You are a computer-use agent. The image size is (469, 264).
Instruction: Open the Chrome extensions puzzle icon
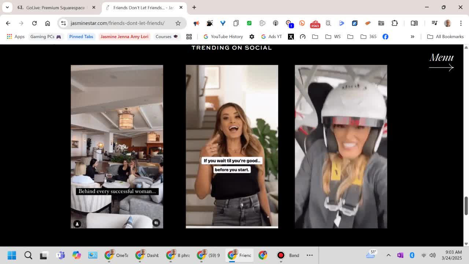pyautogui.click(x=395, y=23)
